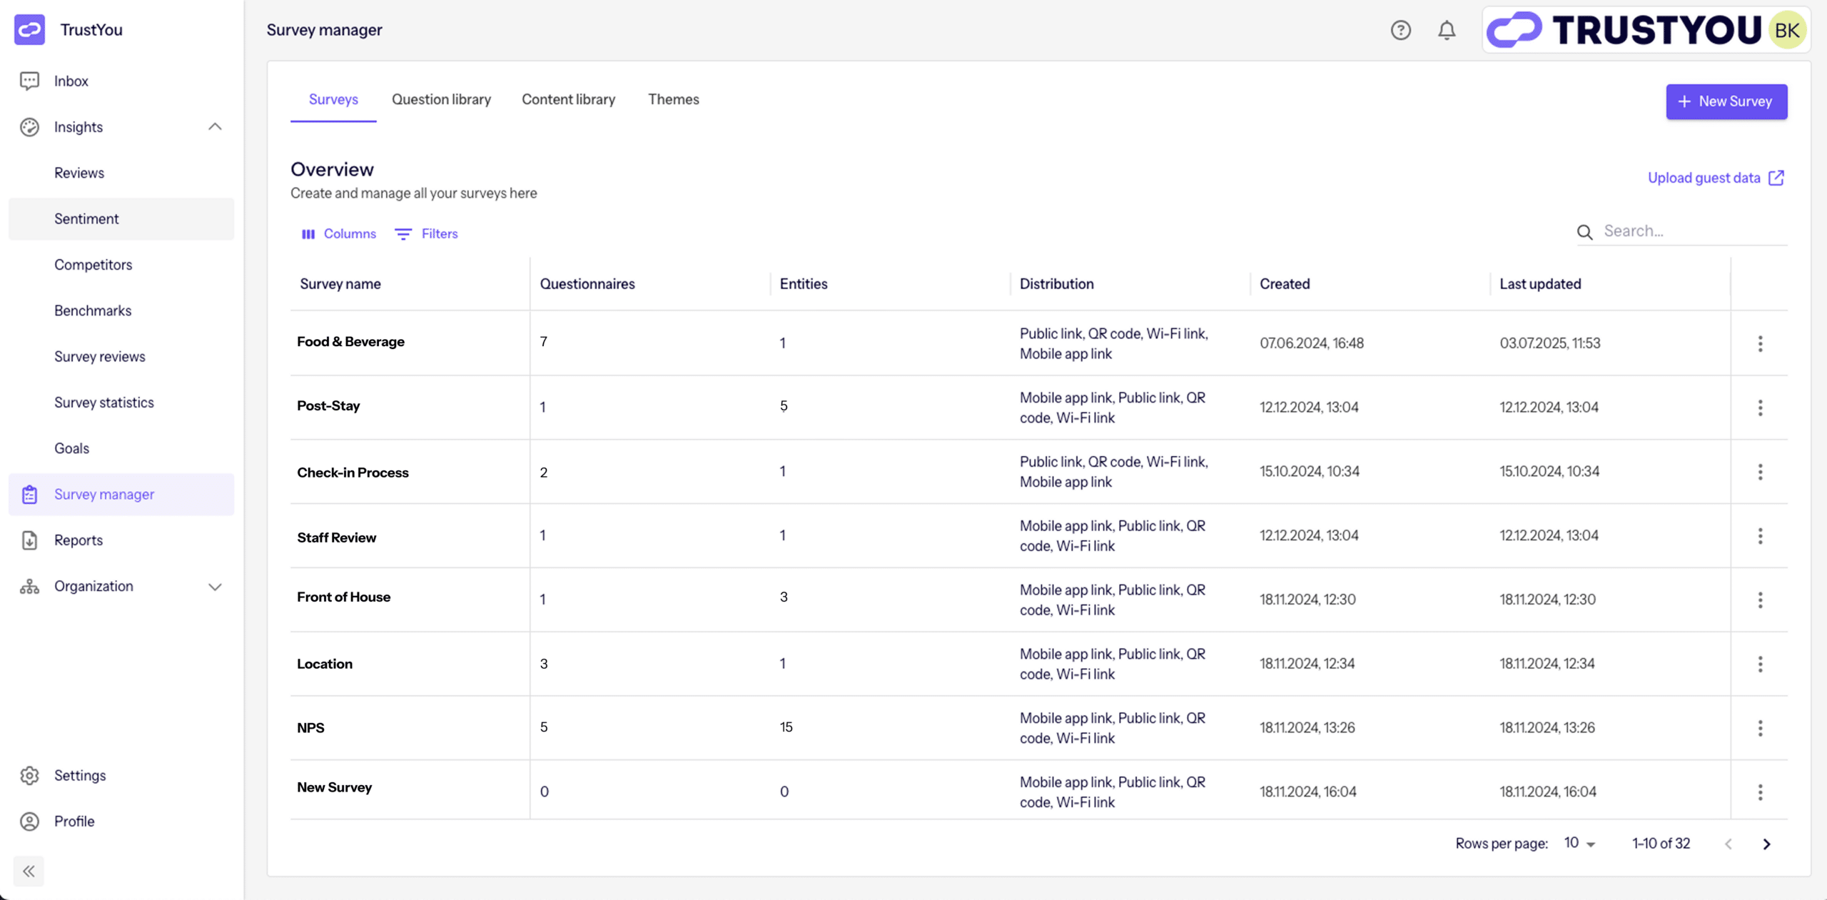Click the Reports download icon
This screenshot has width=1827, height=900.
click(x=29, y=540)
